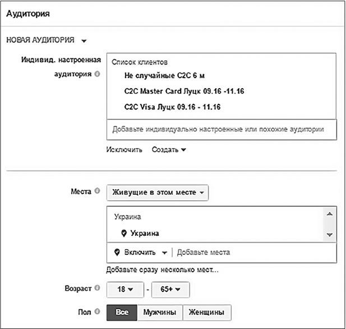Click info icon beside Места label

[97, 191]
